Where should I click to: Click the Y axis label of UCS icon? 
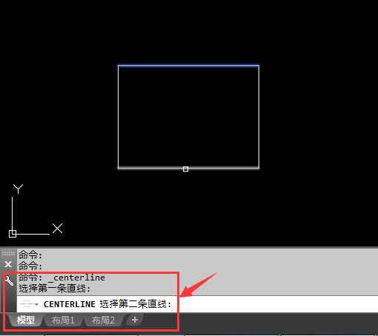pyautogui.click(x=18, y=189)
